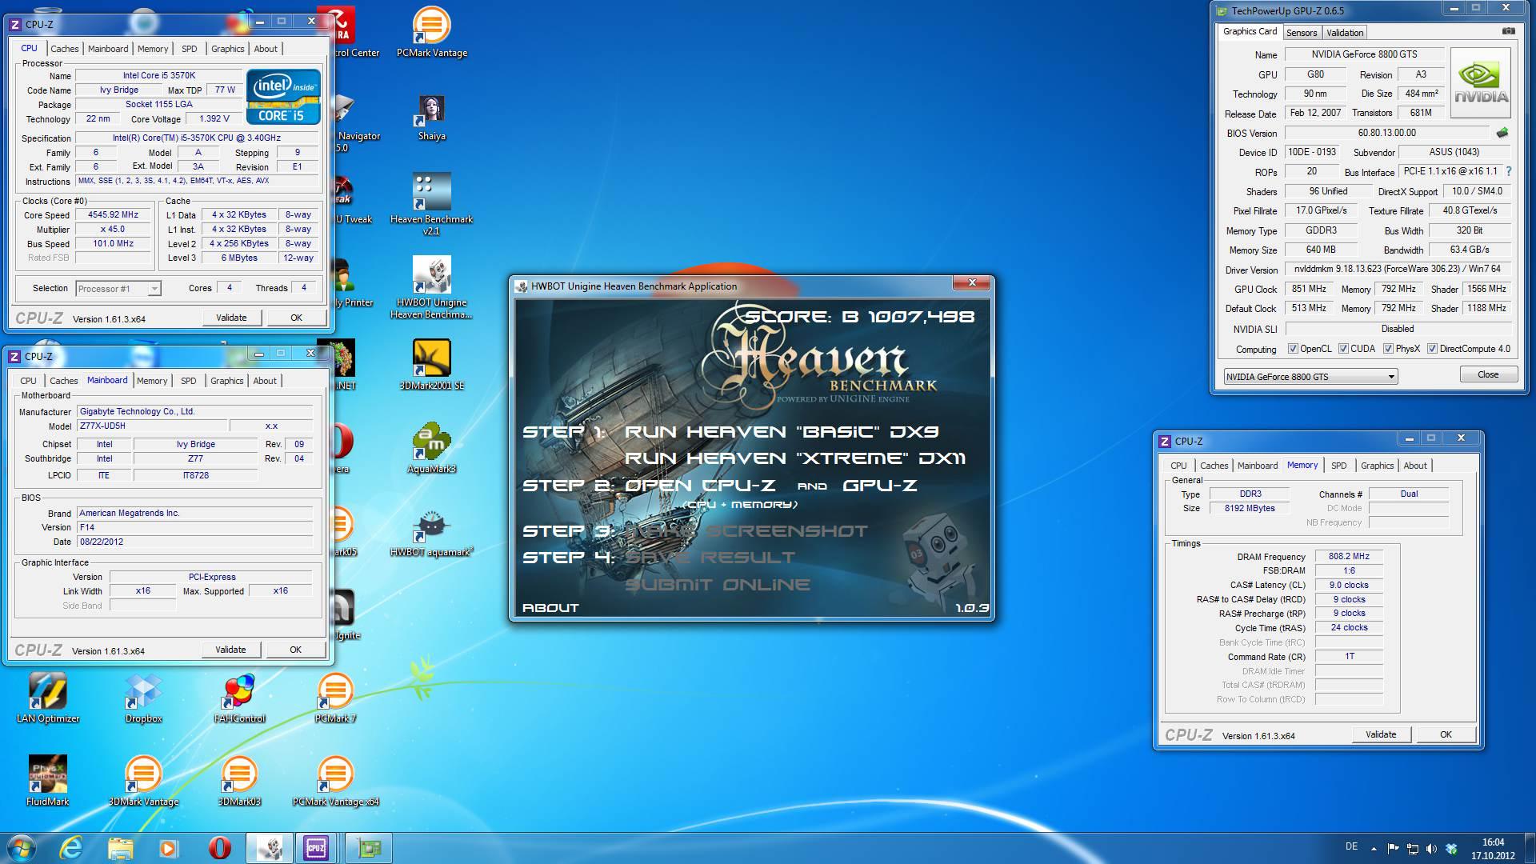Open PCMark Vantage desktop shortcut
1536x864 pixels.
click(431, 32)
